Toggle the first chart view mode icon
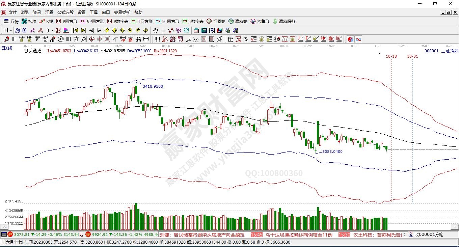 (17, 30)
